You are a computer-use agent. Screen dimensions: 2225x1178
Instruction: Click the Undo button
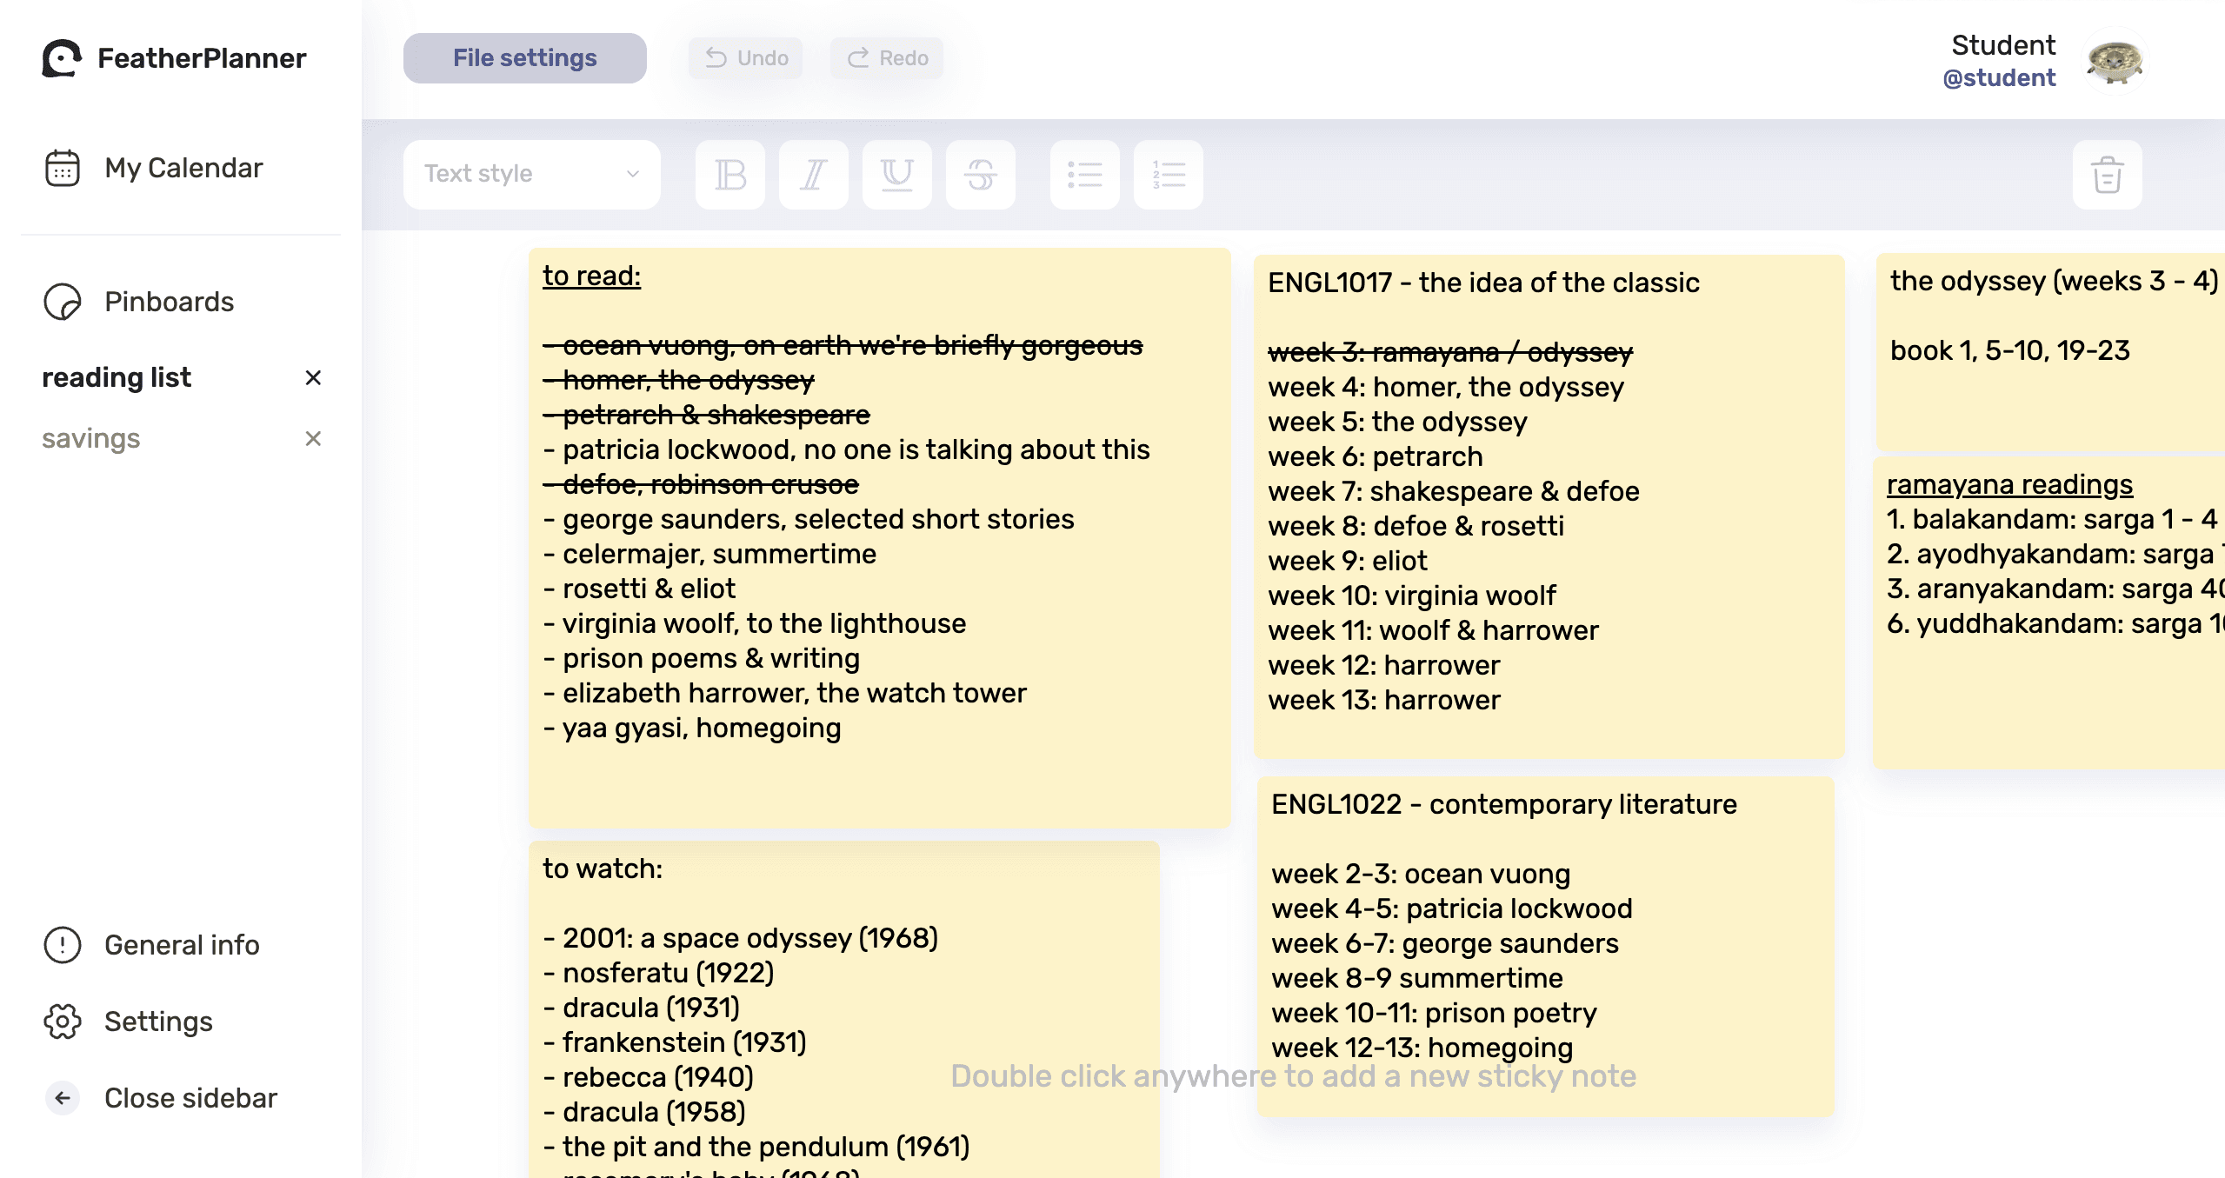point(745,57)
